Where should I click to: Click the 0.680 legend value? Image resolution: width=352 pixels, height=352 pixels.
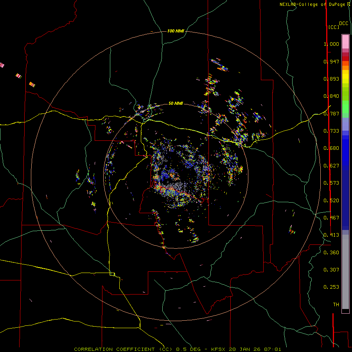[331, 148]
